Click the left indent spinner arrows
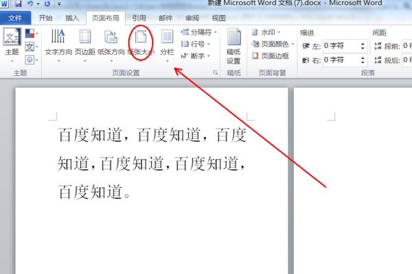The image size is (412, 274). (x=363, y=46)
